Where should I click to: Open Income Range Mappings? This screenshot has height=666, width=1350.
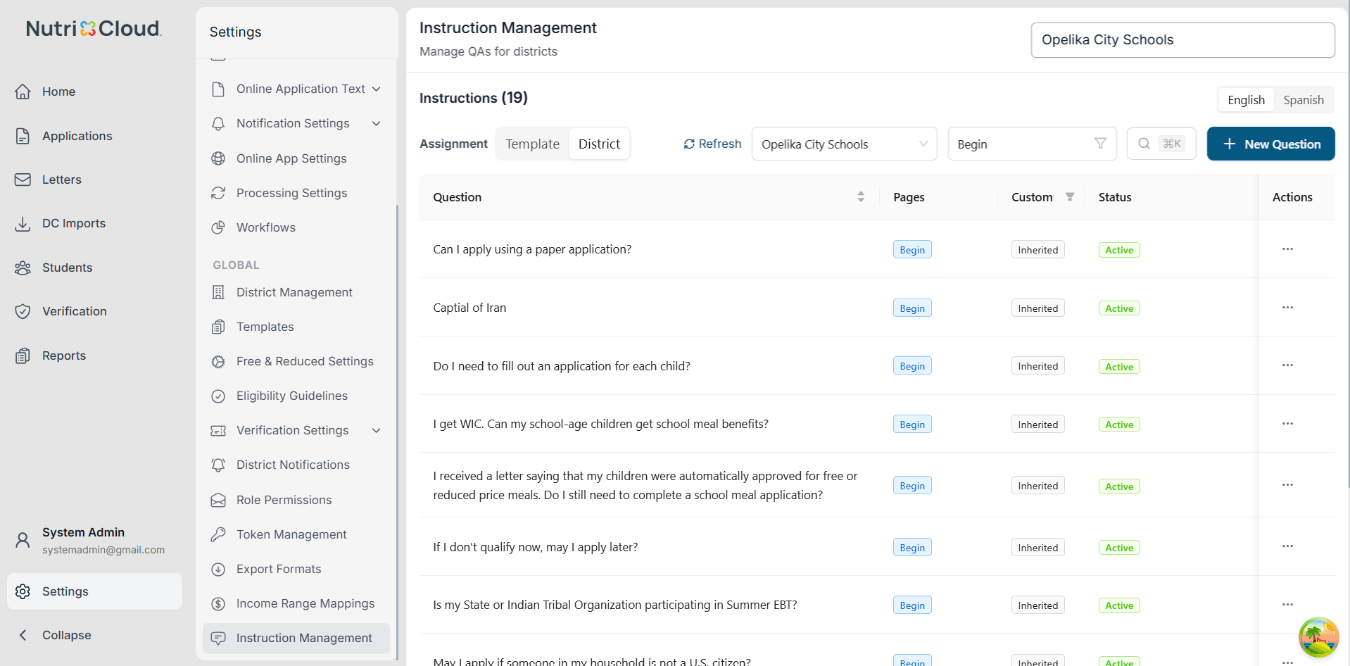click(x=305, y=603)
